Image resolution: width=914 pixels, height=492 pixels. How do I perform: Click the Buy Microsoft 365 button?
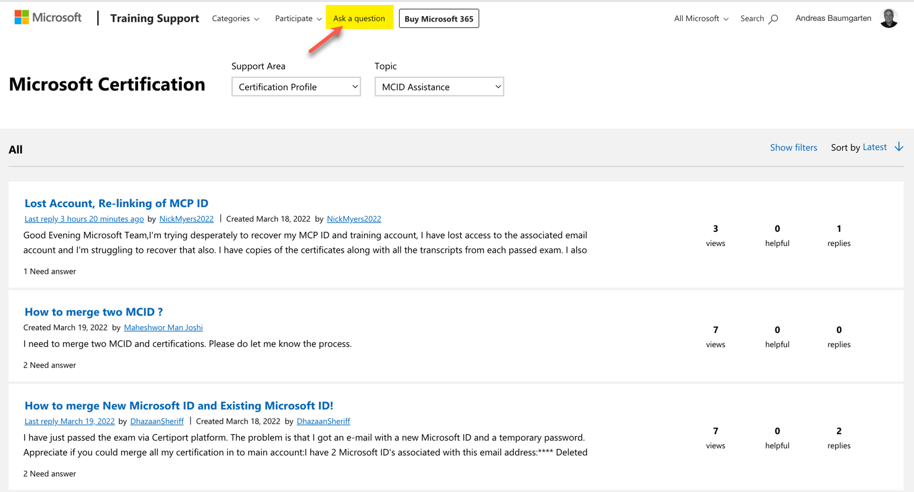(x=438, y=18)
